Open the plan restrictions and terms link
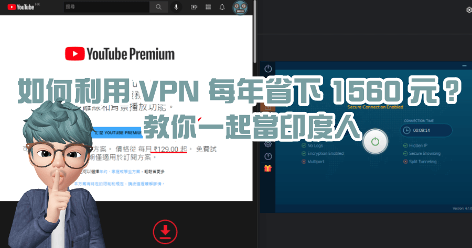472x248 pixels. coord(119,184)
